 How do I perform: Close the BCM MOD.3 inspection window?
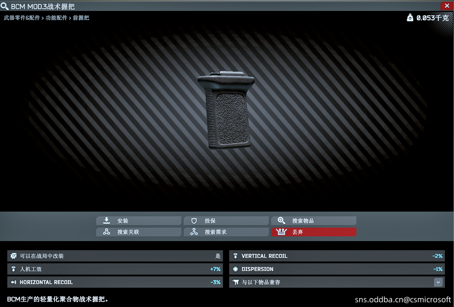447,6
